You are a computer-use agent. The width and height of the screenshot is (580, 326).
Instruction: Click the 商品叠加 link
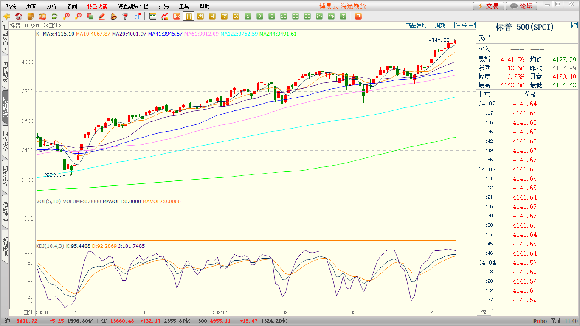coord(416,25)
